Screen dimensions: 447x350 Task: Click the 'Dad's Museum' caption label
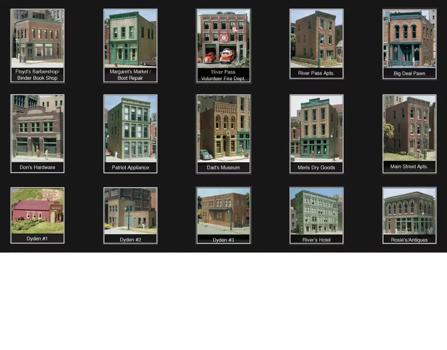pos(223,168)
